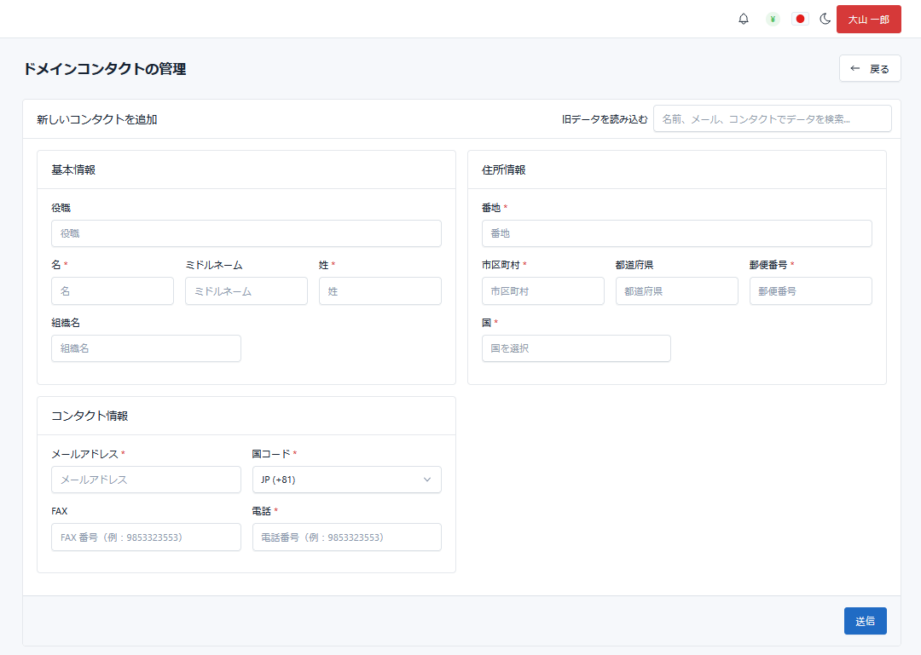Open the notifications bell icon
Screen dimensions: 921x655
[744, 19]
